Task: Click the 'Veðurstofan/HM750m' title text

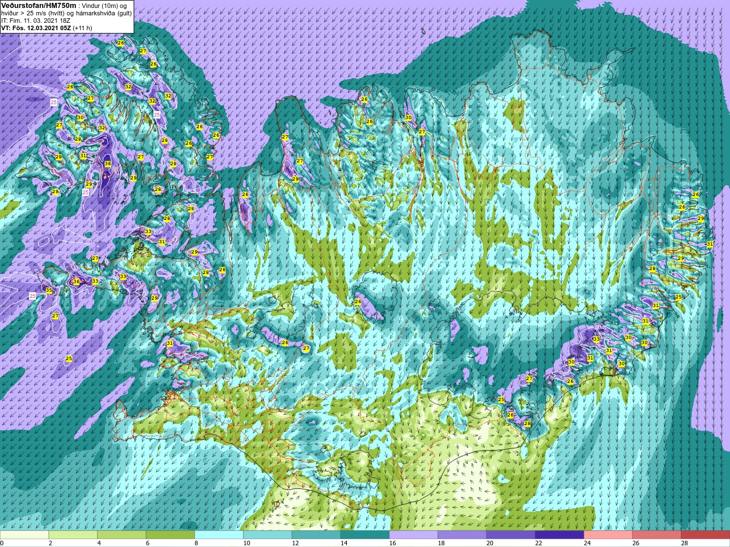Action: tap(38, 5)
